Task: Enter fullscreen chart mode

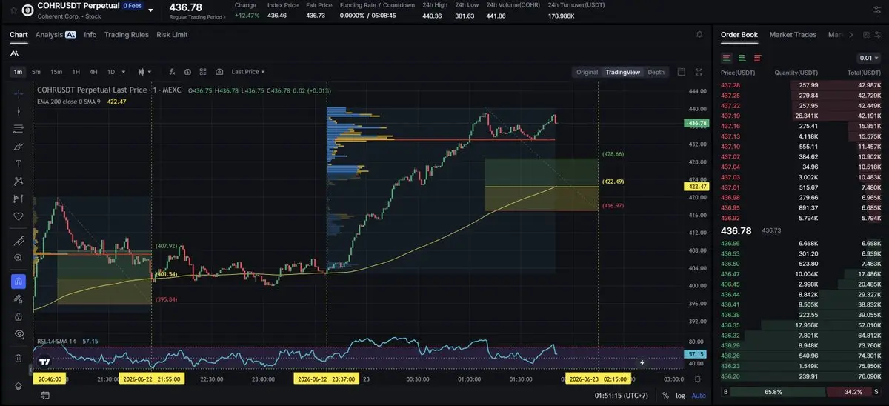Action: coord(699,72)
